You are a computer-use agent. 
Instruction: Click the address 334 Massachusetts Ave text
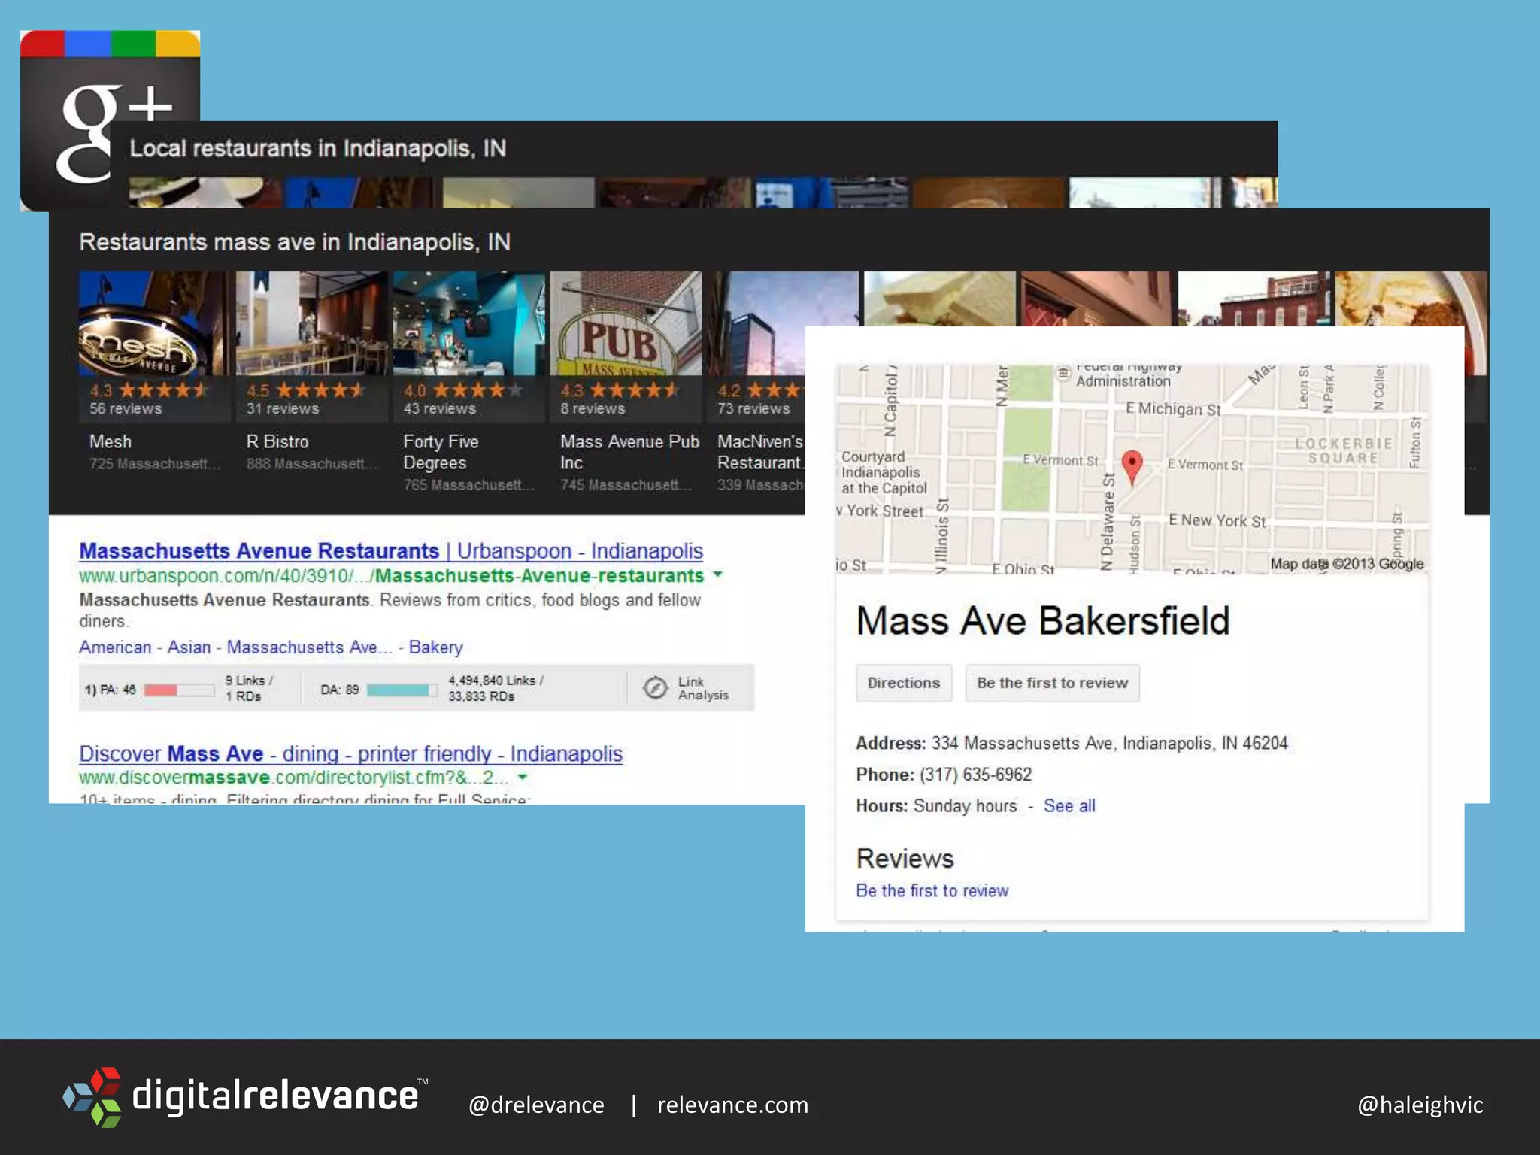[1110, 744]
